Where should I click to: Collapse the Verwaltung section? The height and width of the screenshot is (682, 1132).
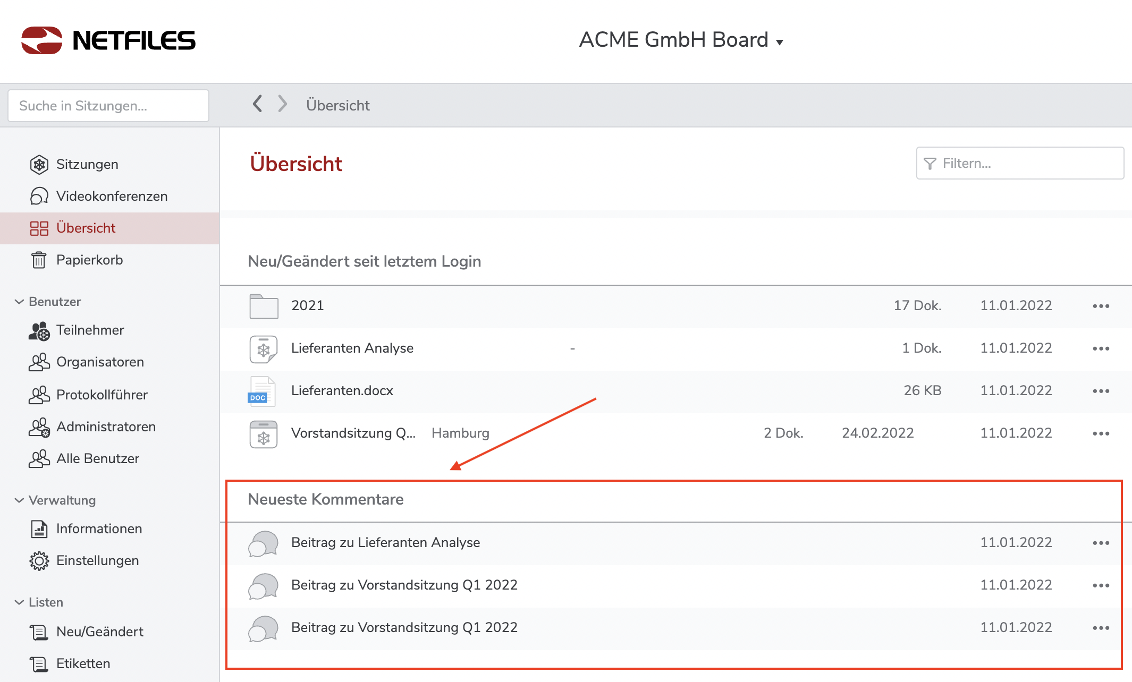pos(20,500)
